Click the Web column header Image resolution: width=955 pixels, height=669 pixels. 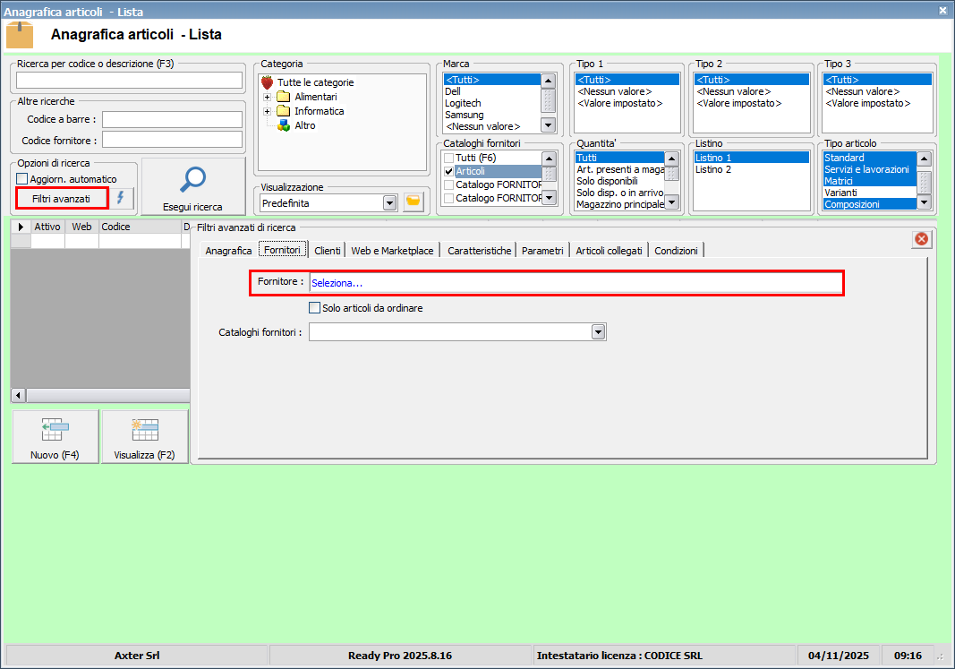[81, 227]
